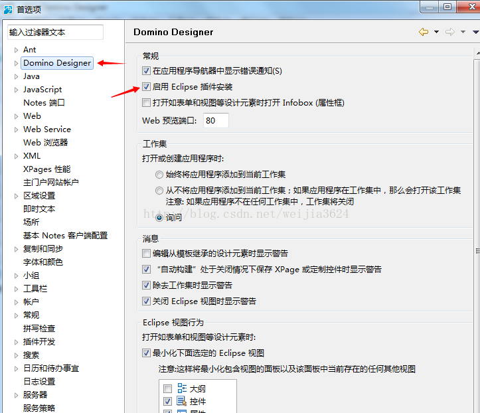
Task: Select 始终将应用程序添加到当前工作集 radio button
Action: pyautogui.click(x=159, y=175)
